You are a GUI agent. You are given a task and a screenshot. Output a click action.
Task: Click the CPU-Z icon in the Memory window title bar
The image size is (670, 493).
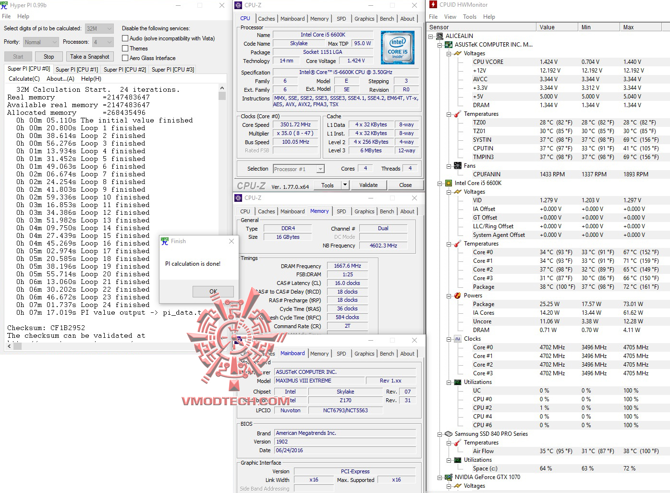(238, 198)
